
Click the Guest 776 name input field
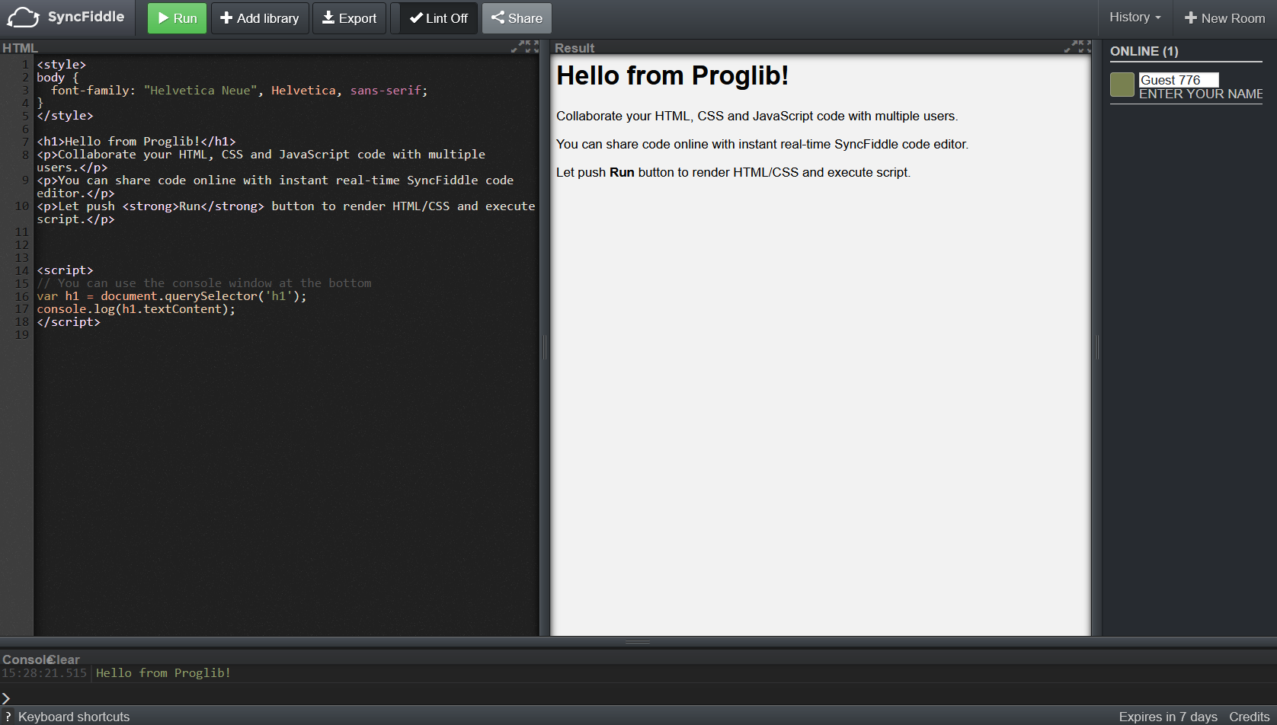click(1179, 80)
